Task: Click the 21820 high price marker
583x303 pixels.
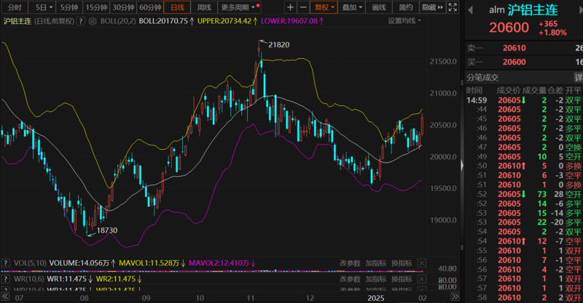Action: pos(279,45)
